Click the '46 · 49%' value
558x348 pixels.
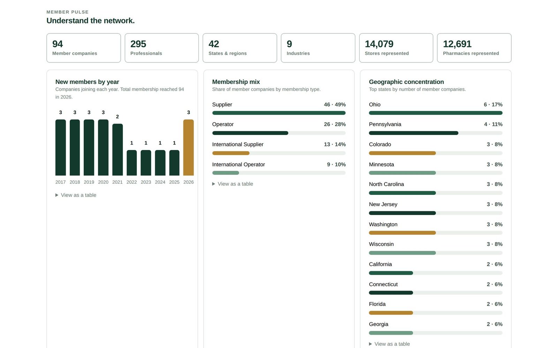coord(335,104)
